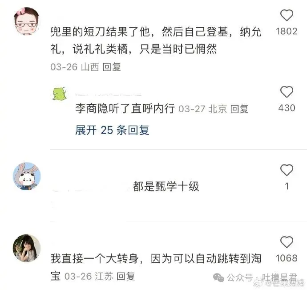The image size is (307, 290).
Task: Open profile of glasses cartoon avatar
Action: click(x=27, y=21)
